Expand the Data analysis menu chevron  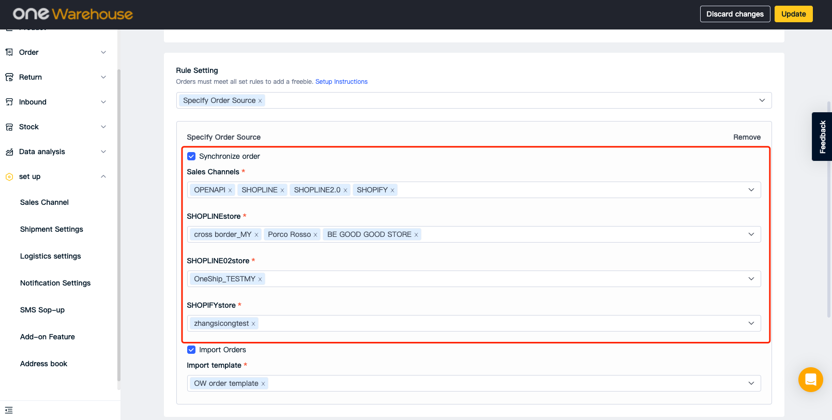pos(103,152)
